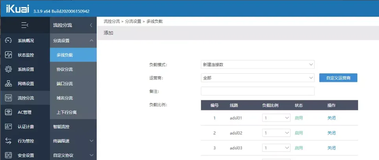Click the 网络设置 network tree icon
This screenshot has height=160, width=379.
click(9, 84)
